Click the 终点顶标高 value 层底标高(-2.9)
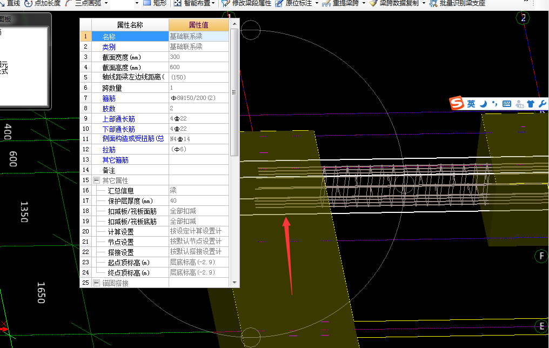Screen dimensions: 549x348 tap(198, 272)
